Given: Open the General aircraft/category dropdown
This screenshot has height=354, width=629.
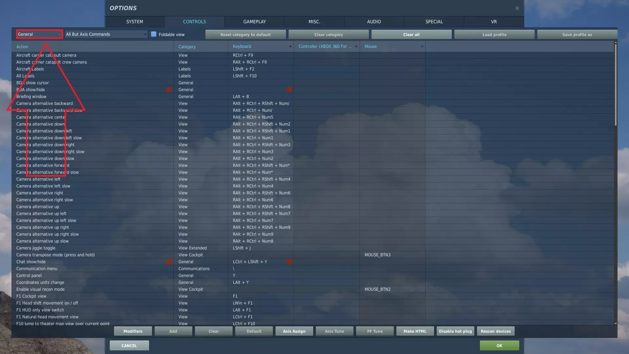Looking at the screenshot, I should [39, 34].
